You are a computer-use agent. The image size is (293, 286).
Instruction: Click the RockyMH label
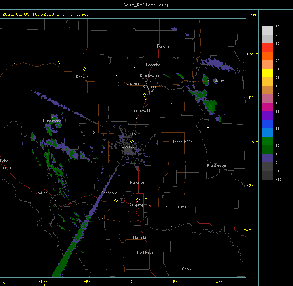(x=83, y=77)
